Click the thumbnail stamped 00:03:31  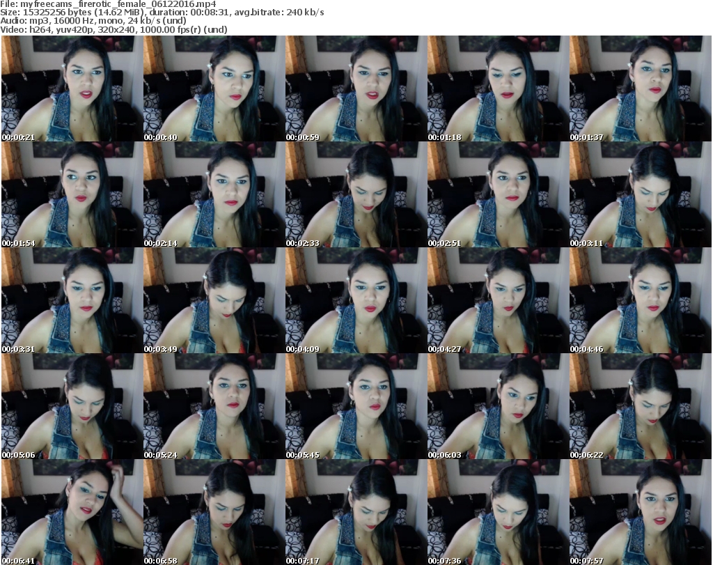[72, 300]
